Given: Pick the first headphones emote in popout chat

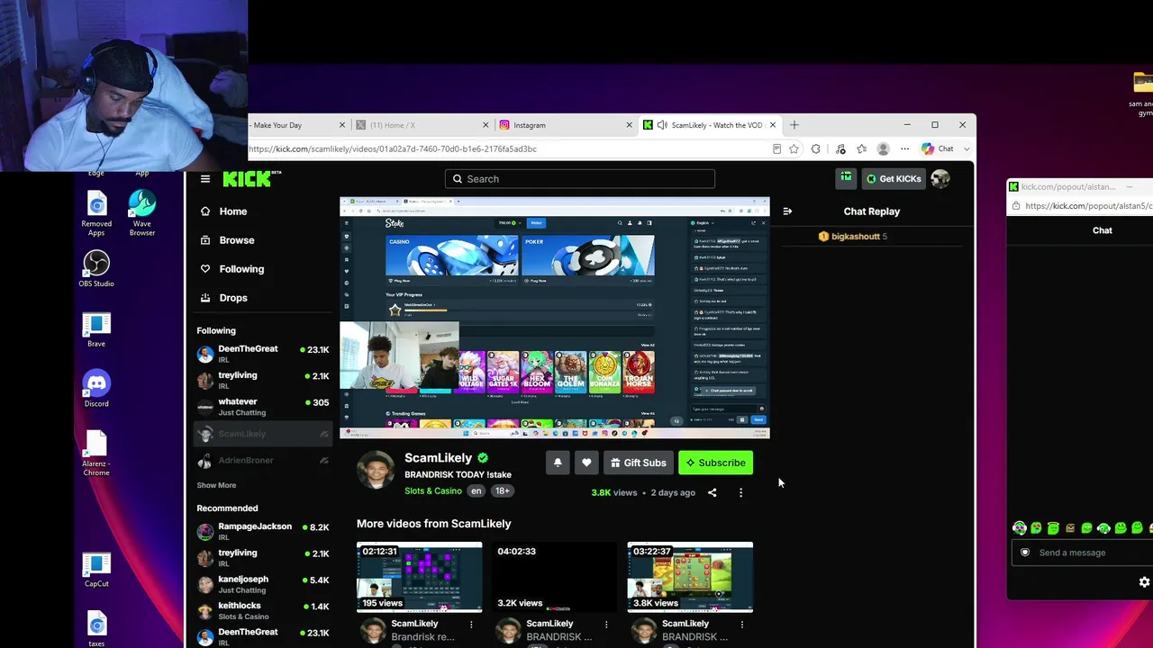Looking at the screenshot, I should (1020, 528).
